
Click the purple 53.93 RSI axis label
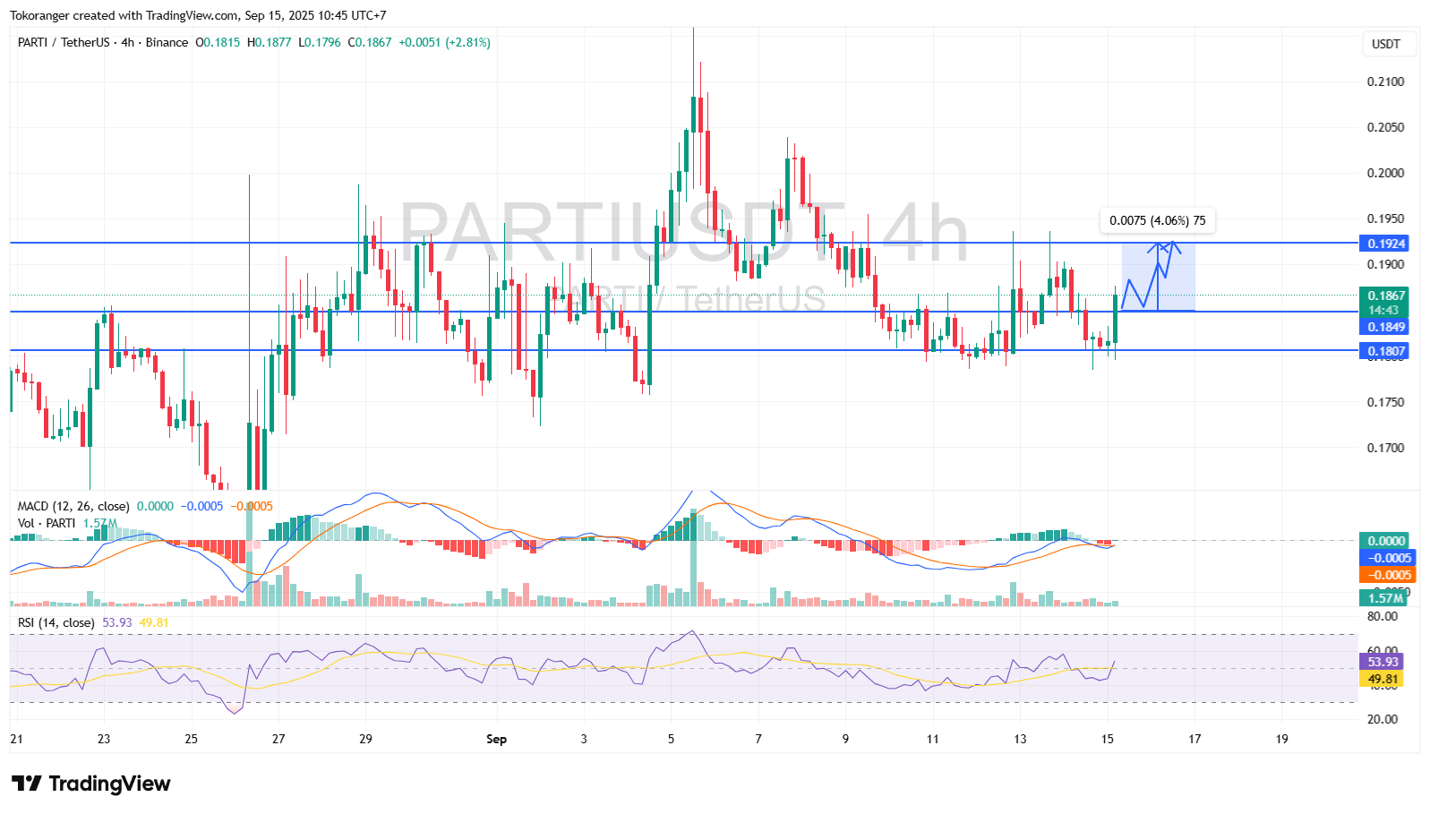pos(1383,662)
